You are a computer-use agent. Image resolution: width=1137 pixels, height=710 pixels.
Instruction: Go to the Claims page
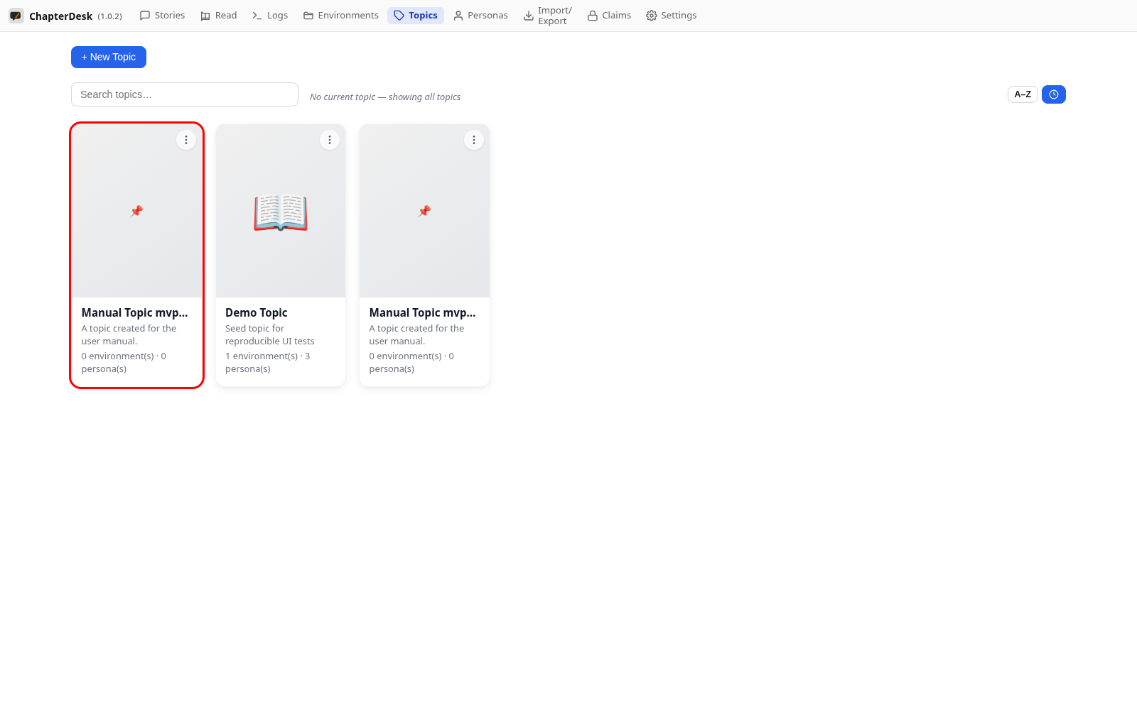pos(609,16)
